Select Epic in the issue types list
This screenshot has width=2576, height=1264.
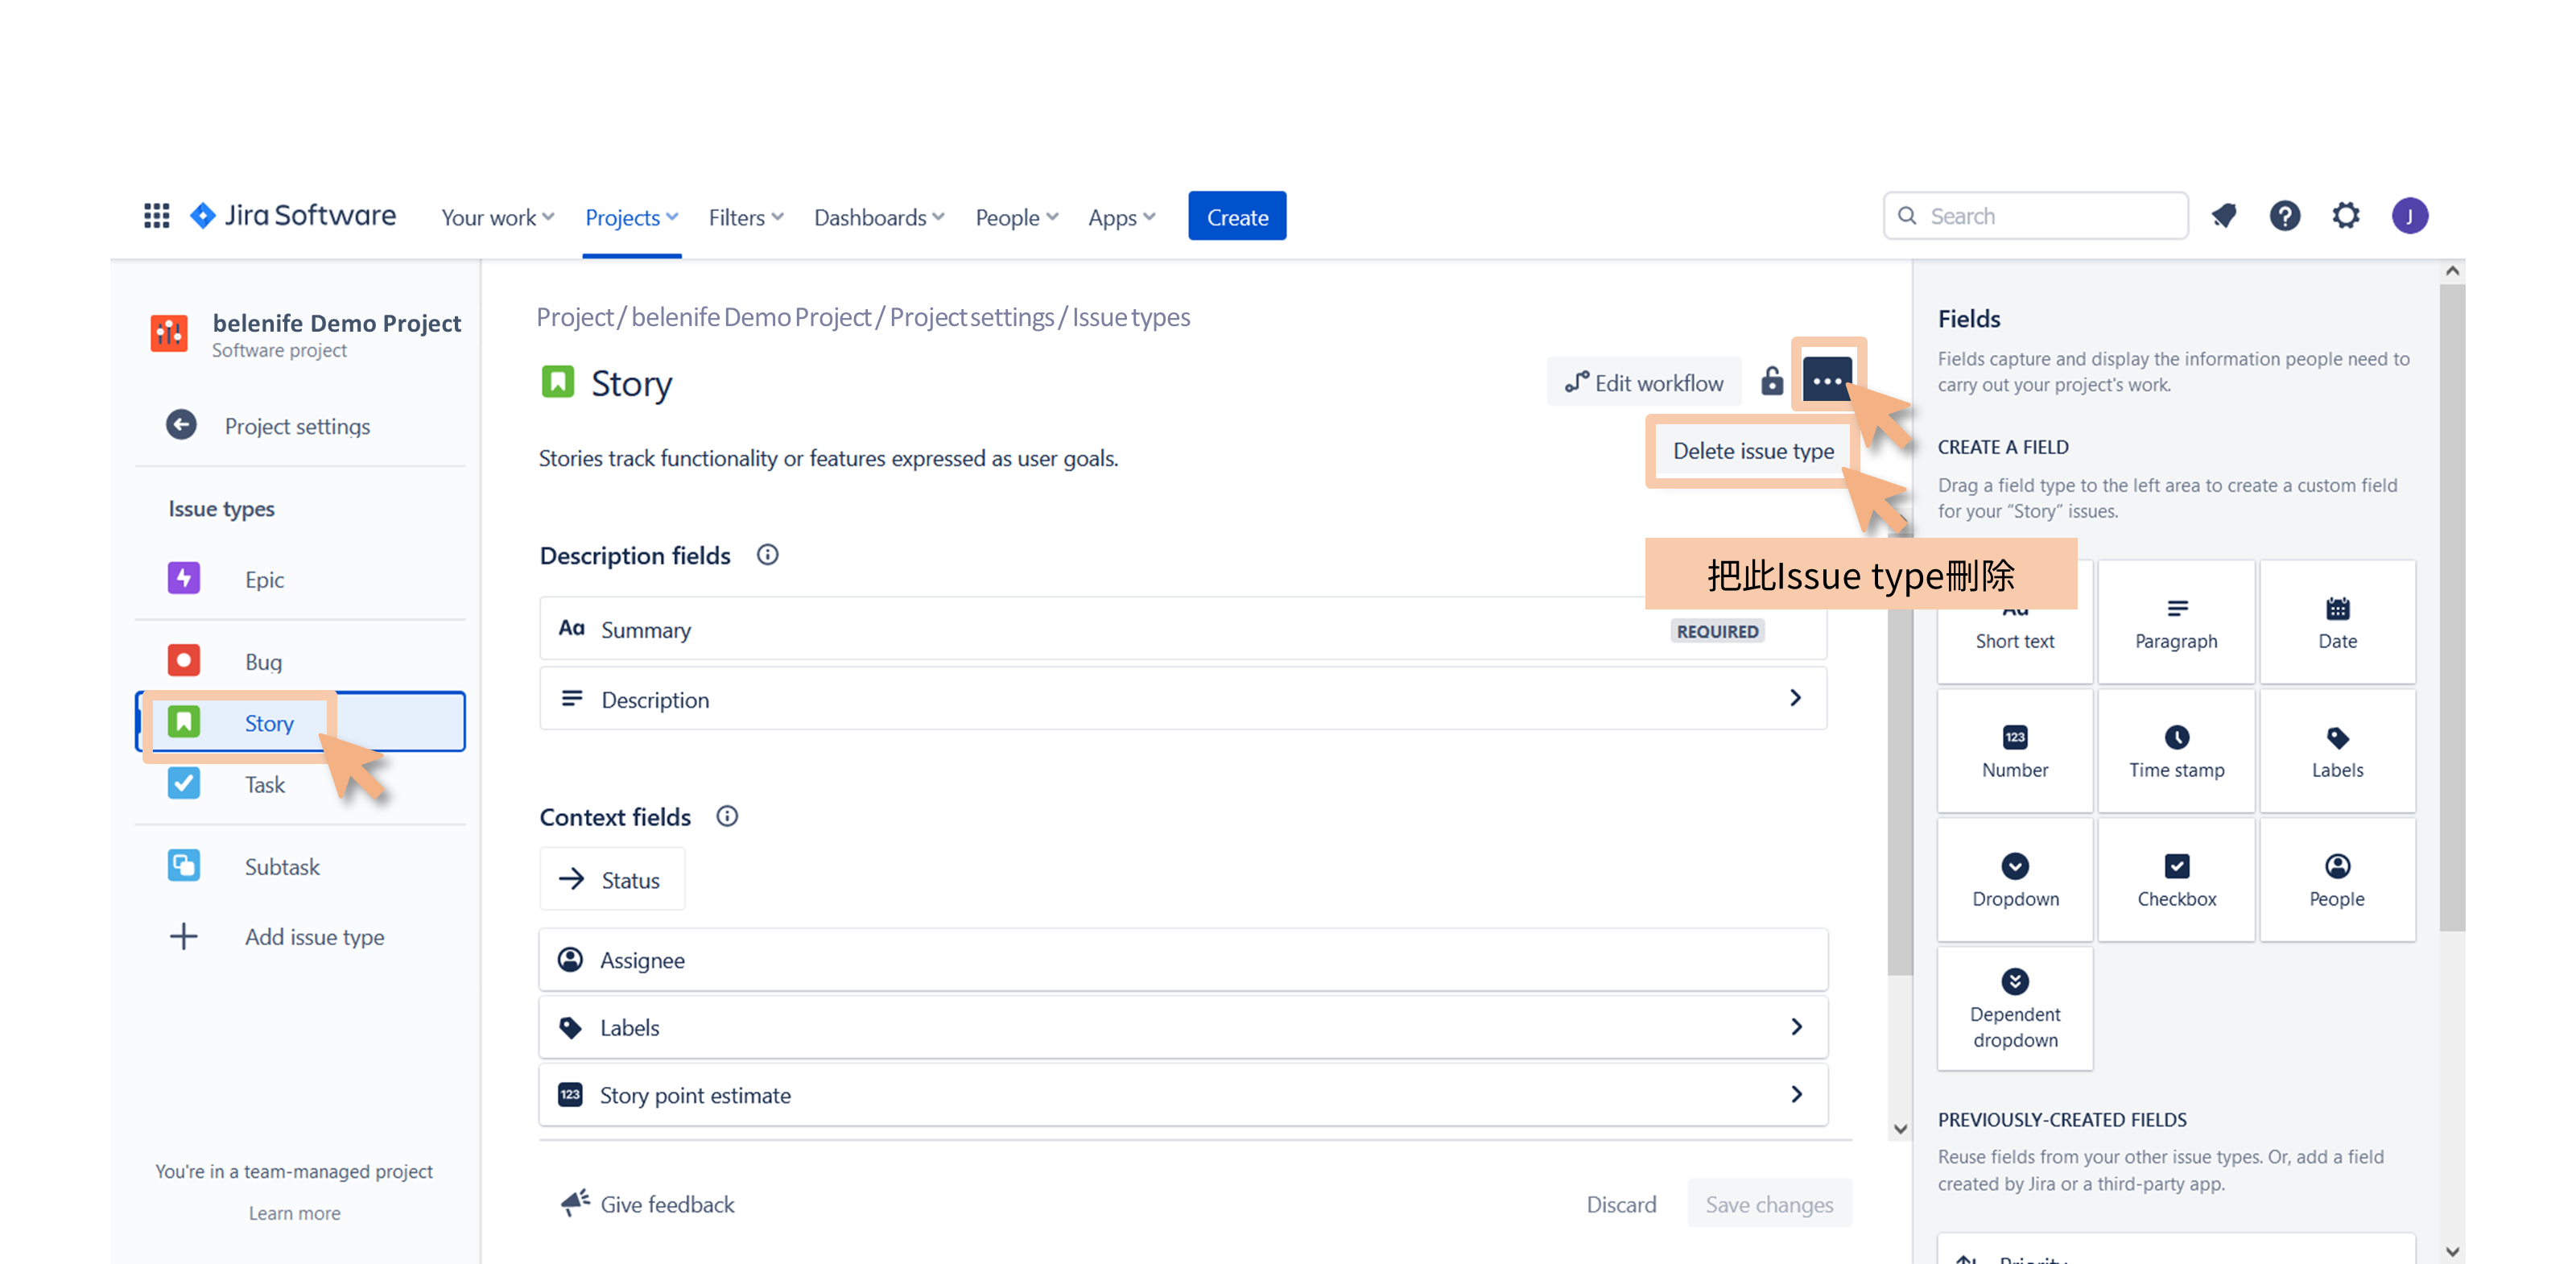click(x=301, y=579)
